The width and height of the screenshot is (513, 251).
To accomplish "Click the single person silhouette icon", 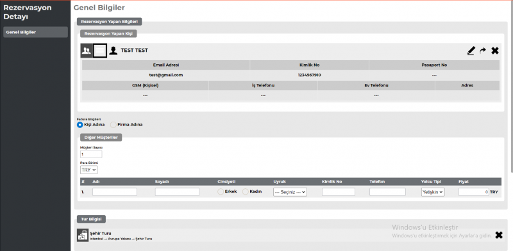I will pyautogui.click(x=114, y=51).
